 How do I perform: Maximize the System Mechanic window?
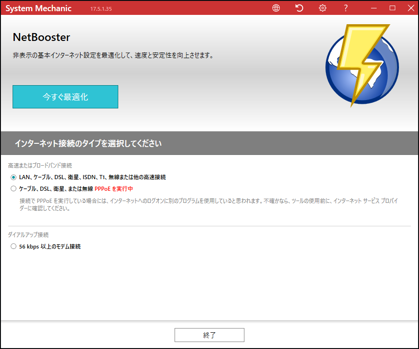click(x=392, y=8)
